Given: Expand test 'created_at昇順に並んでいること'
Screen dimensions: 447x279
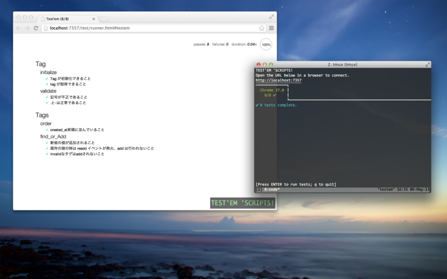Looking at the screenshot, I should [x=77, y=130].
